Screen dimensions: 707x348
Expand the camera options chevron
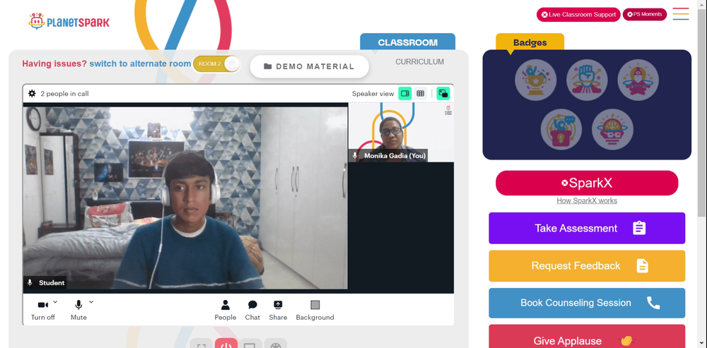tap(55, 301)
